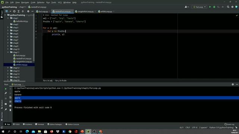The image size is (239, 134).
Task: Open Dropbox from the taskbar
Action: 58,131
